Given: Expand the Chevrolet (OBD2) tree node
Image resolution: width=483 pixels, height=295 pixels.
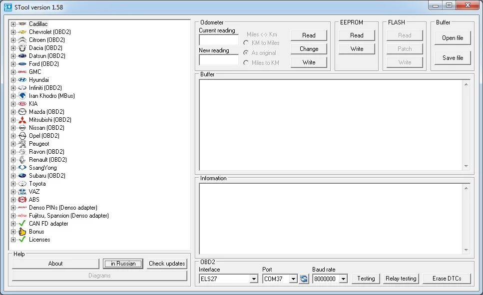Looking at the screenshot, I should (x=13, y=32).
